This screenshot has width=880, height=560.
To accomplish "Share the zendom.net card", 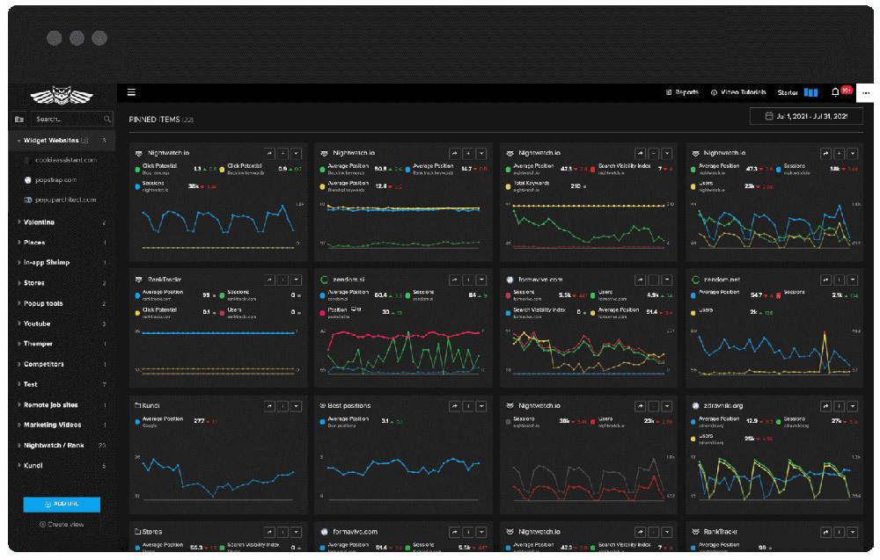I will 825,280.
